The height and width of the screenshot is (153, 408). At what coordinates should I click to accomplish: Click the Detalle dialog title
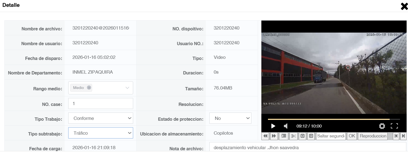point(11,5)
